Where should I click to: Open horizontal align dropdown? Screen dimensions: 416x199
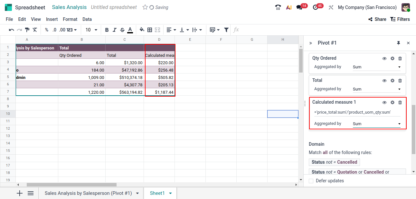[171, 30]
